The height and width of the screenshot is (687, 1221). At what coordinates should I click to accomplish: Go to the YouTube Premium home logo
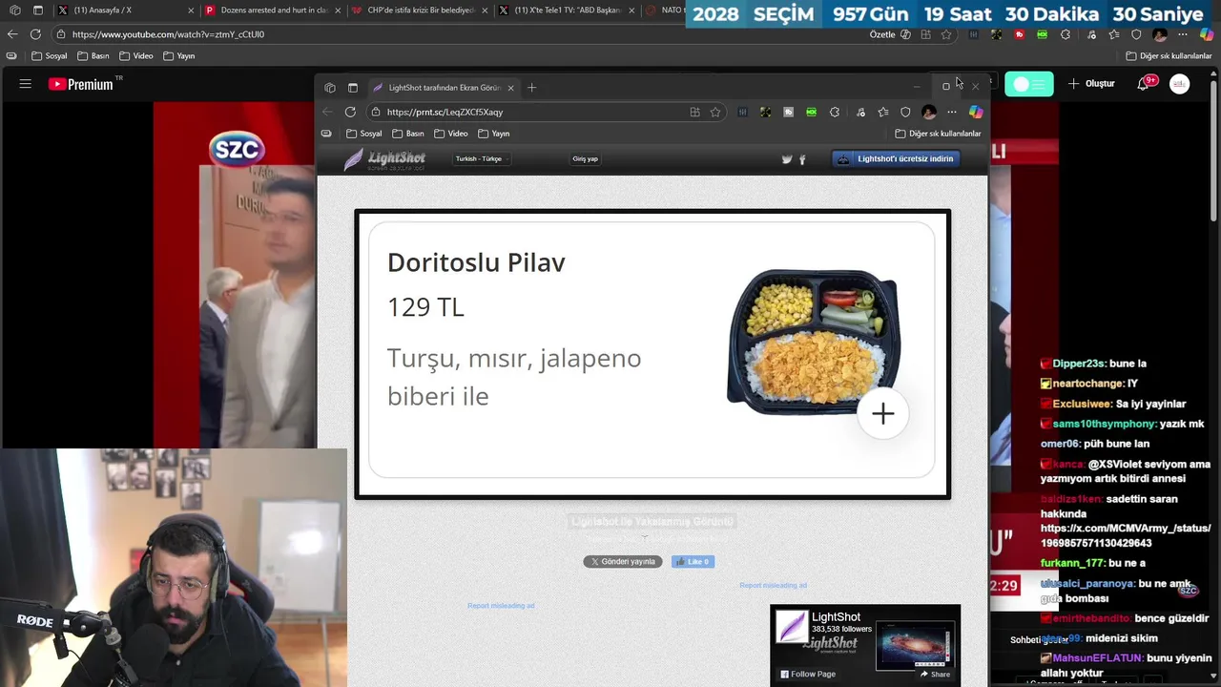pos(80,84)
